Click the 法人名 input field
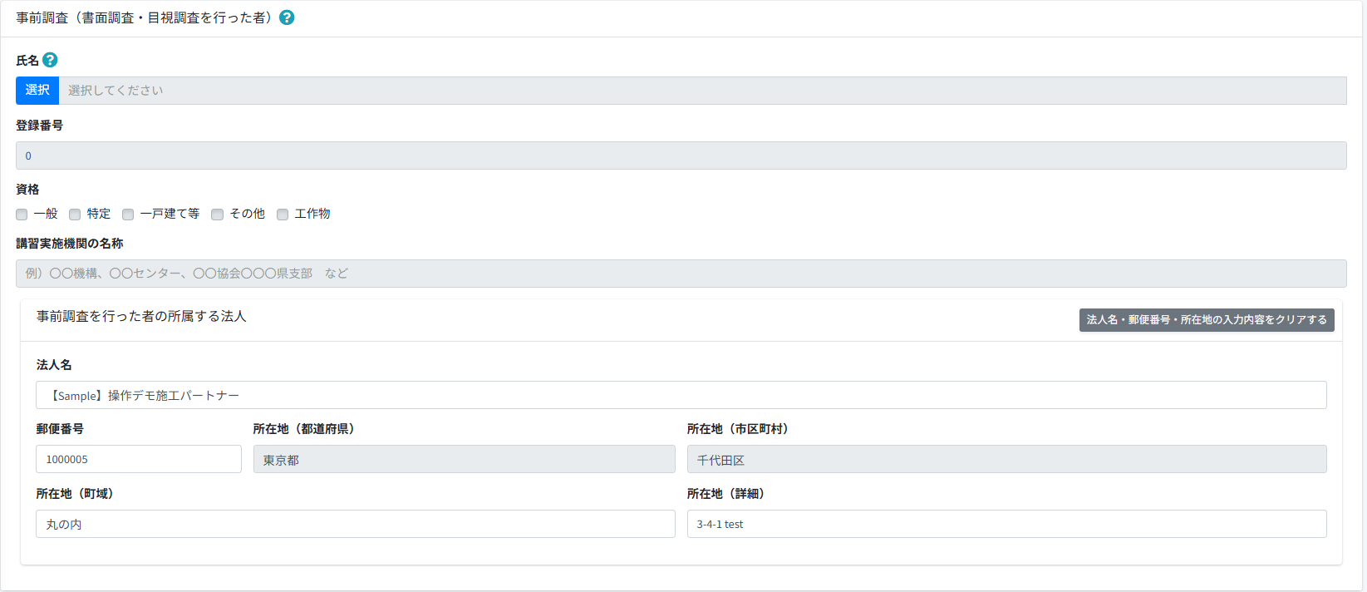The width and height of the screenshot is (1367, 592). (x=681, y=395)
